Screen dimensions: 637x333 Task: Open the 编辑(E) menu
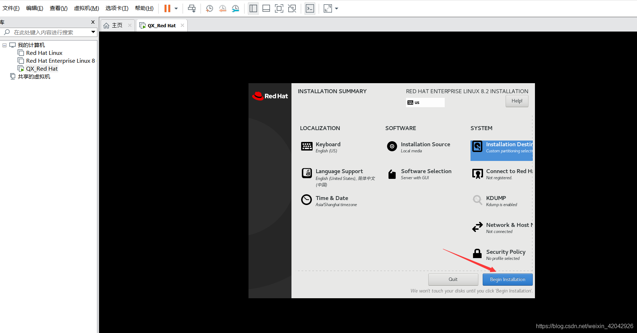pos(35,8)
